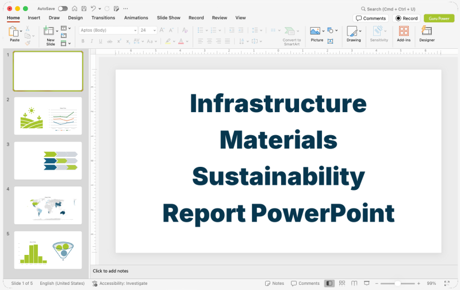Click the Reset slide icon
Image resolution: width=460 pixels, height=290 pixels.
[x=64, y=36]
